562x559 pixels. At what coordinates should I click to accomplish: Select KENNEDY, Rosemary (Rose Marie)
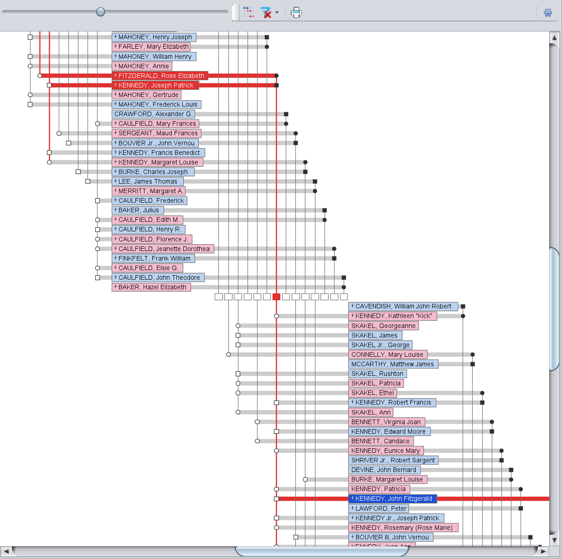403,528
